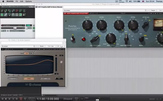This screenshot has width=163, height=101.
Task: Click the Mains selector knob on PuigTec
Action: [x=141, y=39]
